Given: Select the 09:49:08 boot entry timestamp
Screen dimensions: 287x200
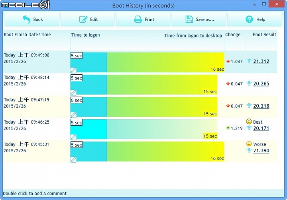Looking at the screenshot, I should [x=27, y=58].
